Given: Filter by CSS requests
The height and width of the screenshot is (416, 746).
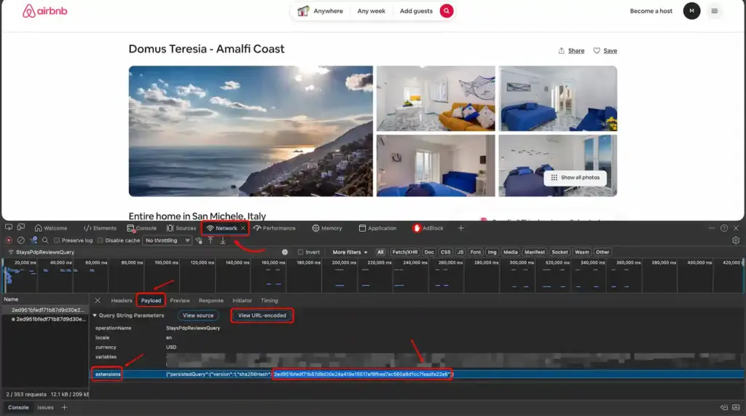Looking at the screenshot, I should pos(445,252).
